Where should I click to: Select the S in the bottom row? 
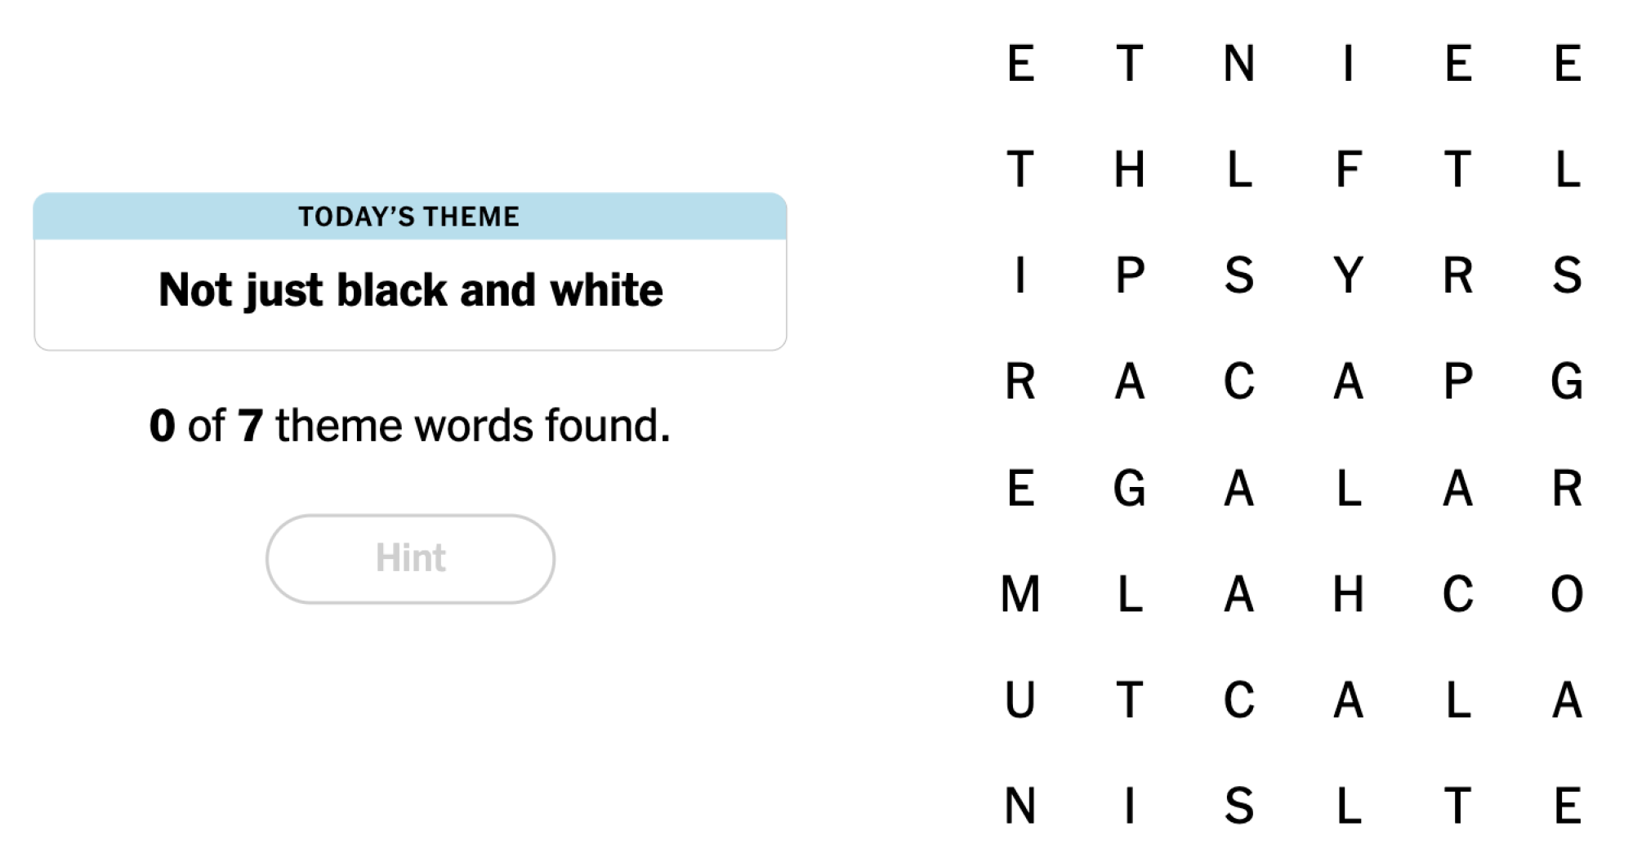1238,807
